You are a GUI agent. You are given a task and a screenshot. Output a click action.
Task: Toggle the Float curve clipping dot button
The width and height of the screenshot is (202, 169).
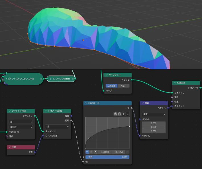[x=123, y=114]
